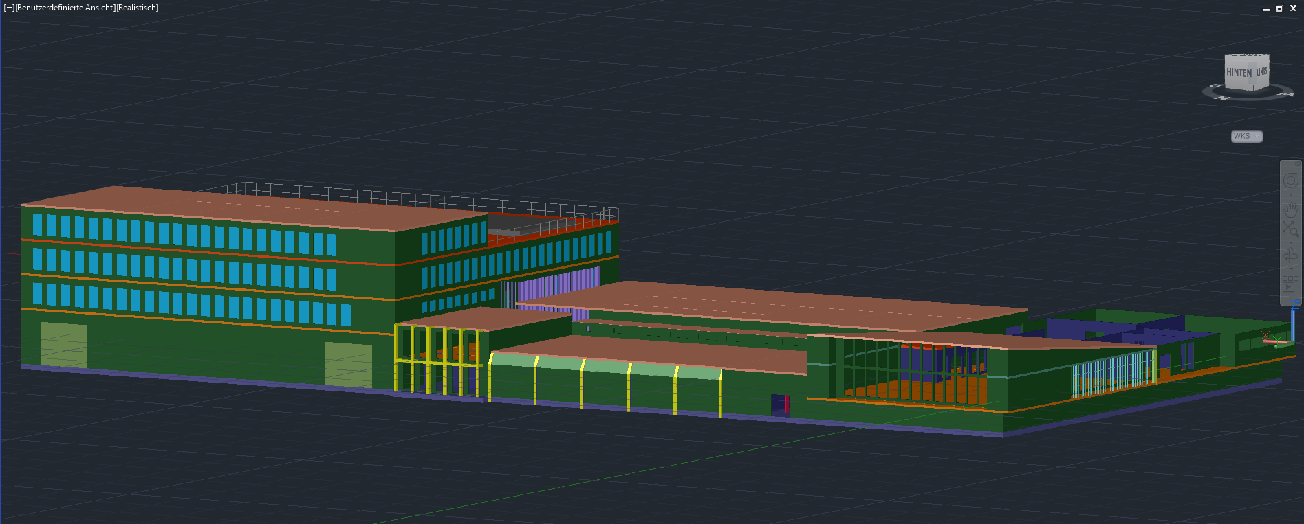Expand the zoom options arrow below Zoom Extents
Viewport: 1304px width, 524px height.
point(1290,242)
